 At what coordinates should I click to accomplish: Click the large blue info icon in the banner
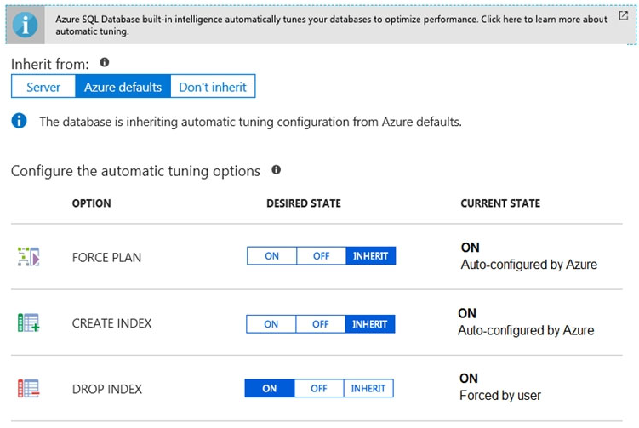point(26,25)
